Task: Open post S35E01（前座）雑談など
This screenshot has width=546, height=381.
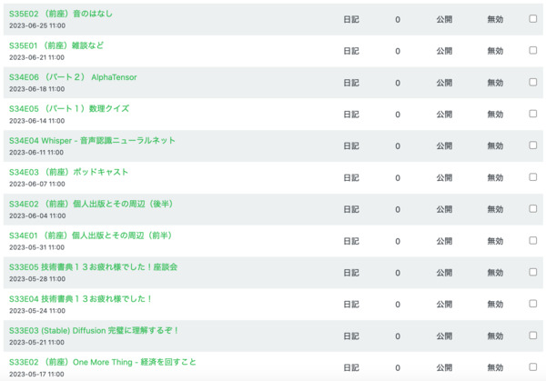Action: (56, 45)
